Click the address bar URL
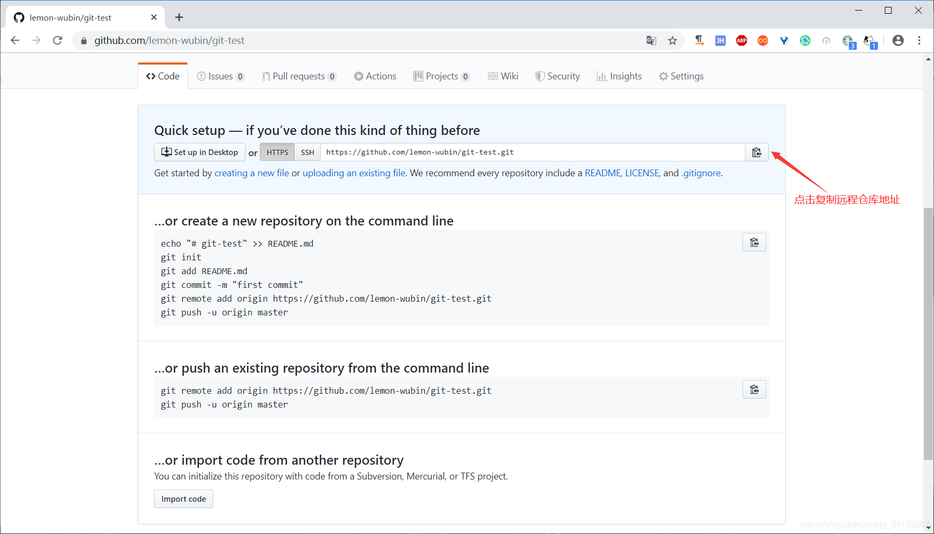This screenshot has width=934, height=534. pyautogui.click(x=169, y=40)
